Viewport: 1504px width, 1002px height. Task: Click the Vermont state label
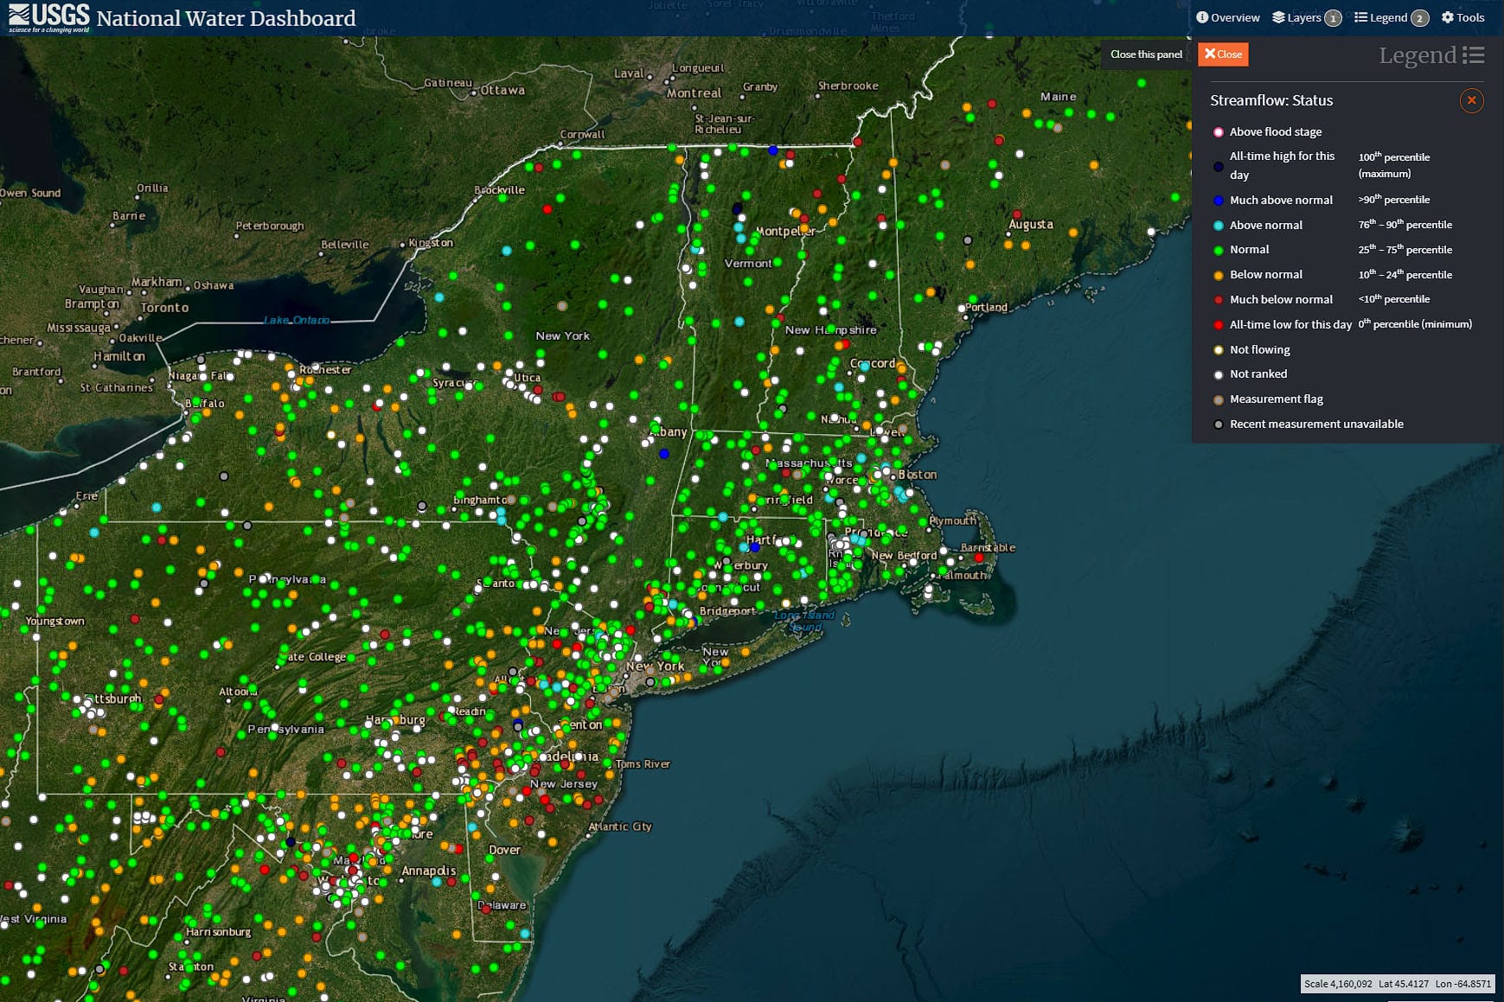tap(748, 263)
